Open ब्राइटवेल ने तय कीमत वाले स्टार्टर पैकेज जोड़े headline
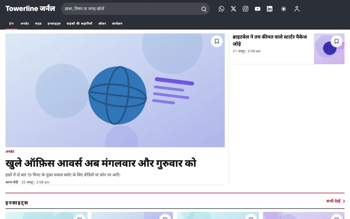Viewport: 350px width, 219px height. coord(270,40)
